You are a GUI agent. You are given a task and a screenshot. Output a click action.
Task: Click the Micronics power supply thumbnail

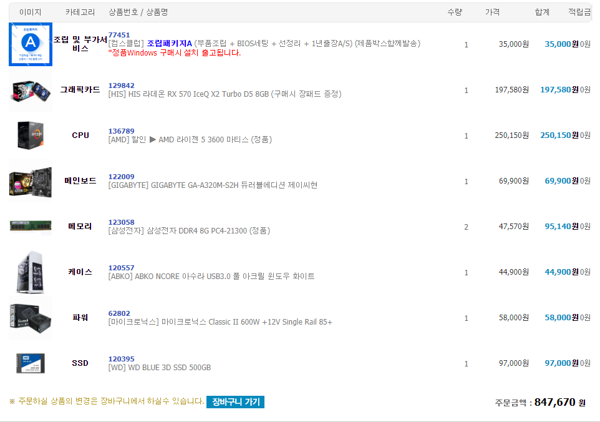[30, 317]
